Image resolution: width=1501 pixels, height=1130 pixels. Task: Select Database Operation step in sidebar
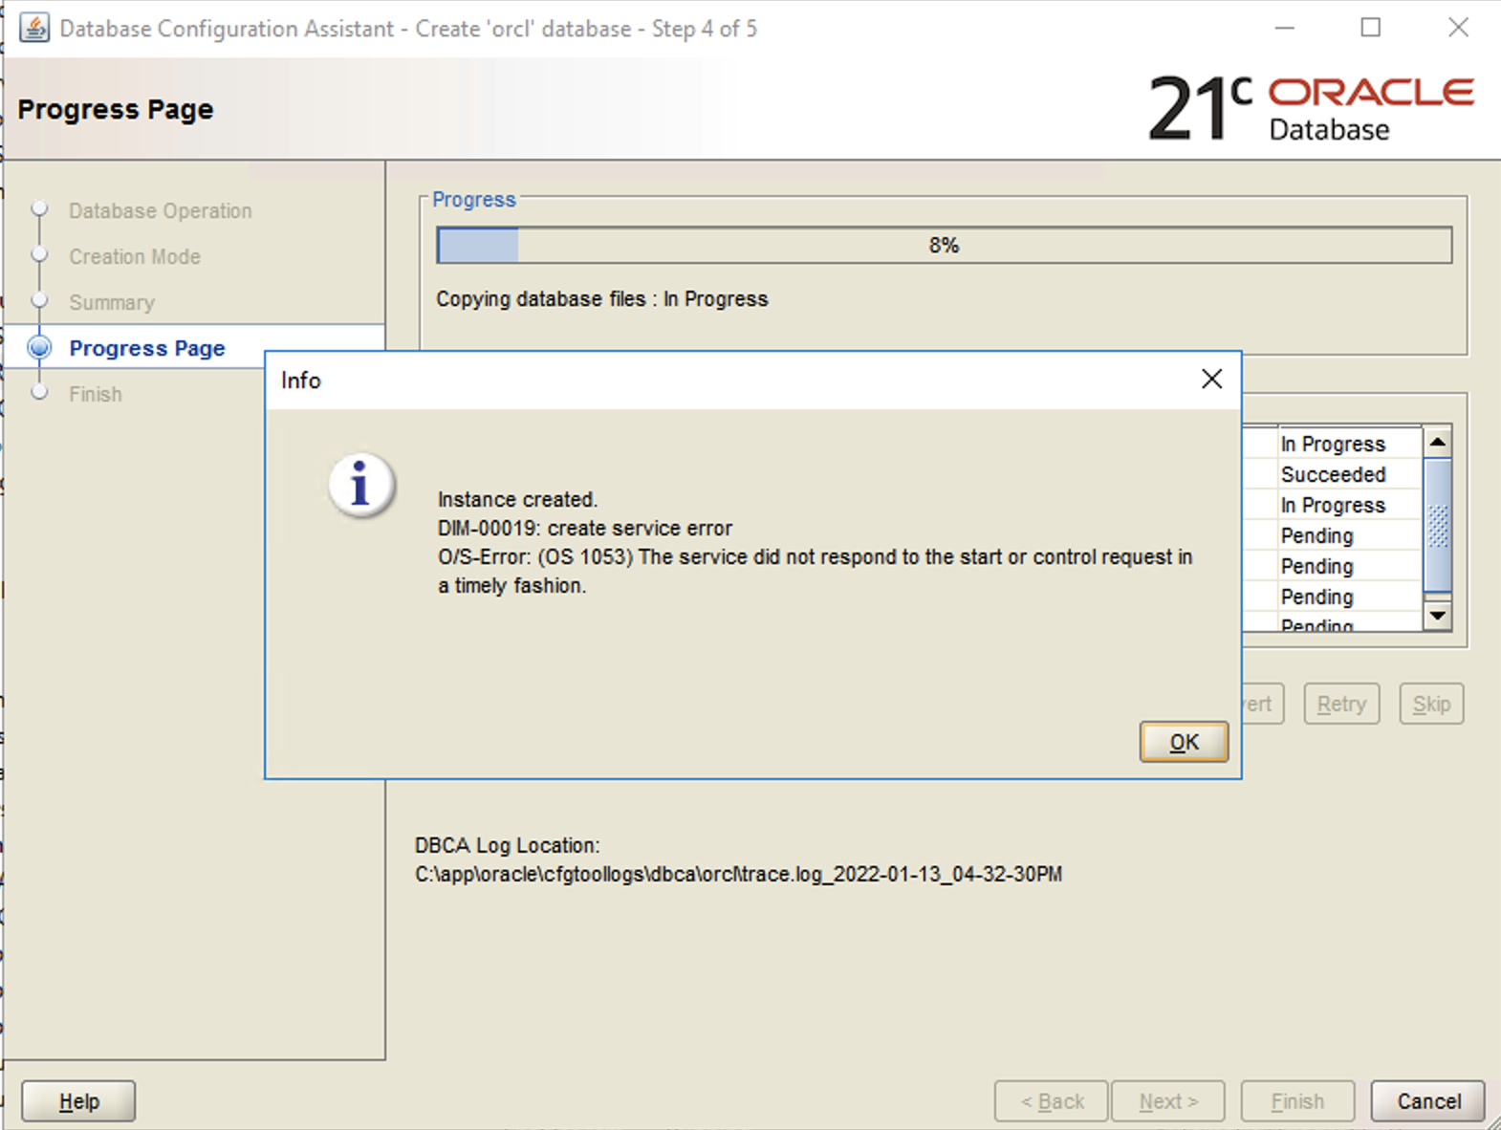tap(160, 210)
